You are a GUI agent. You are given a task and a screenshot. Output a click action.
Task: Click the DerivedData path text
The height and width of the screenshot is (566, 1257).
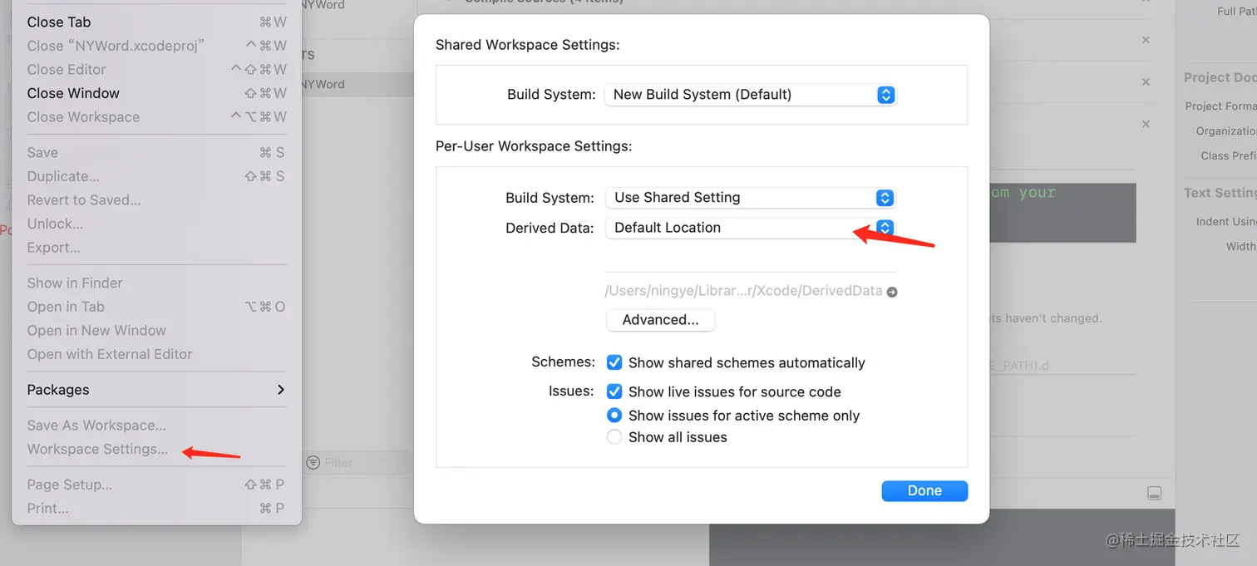tap(744, 291)
